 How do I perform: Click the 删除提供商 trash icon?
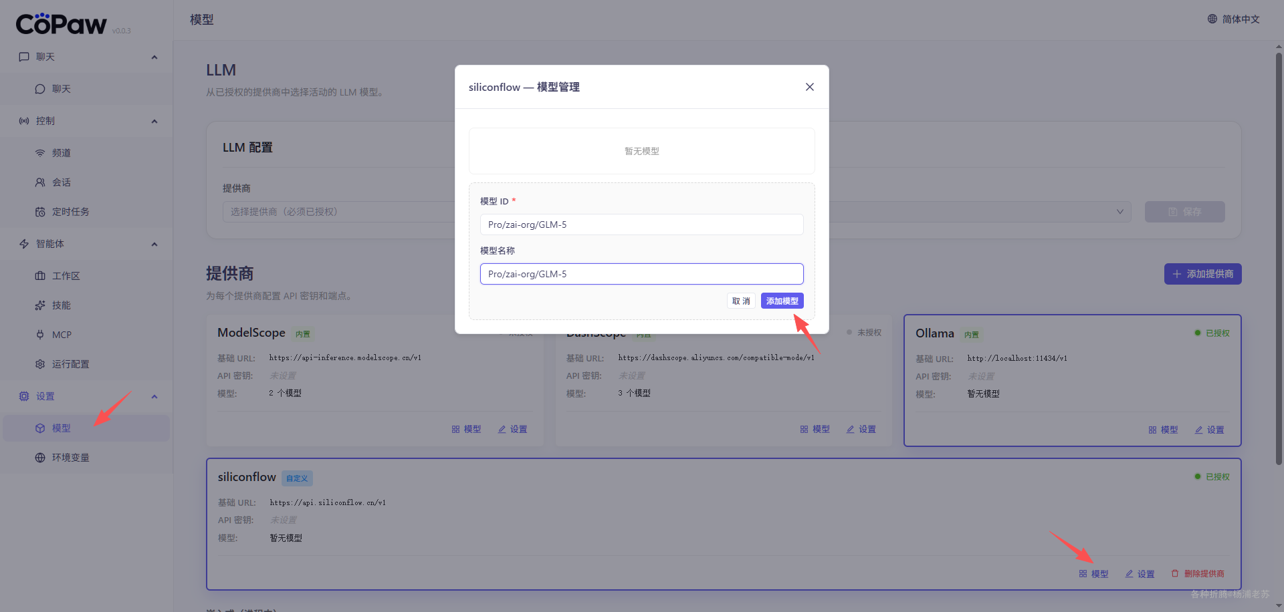(x=1175, y=574)
